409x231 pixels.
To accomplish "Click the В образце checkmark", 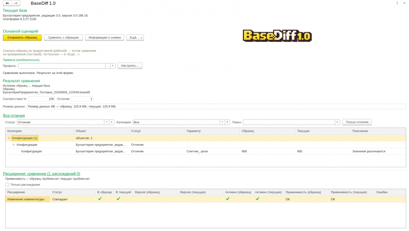I will (x=100, y=199).
